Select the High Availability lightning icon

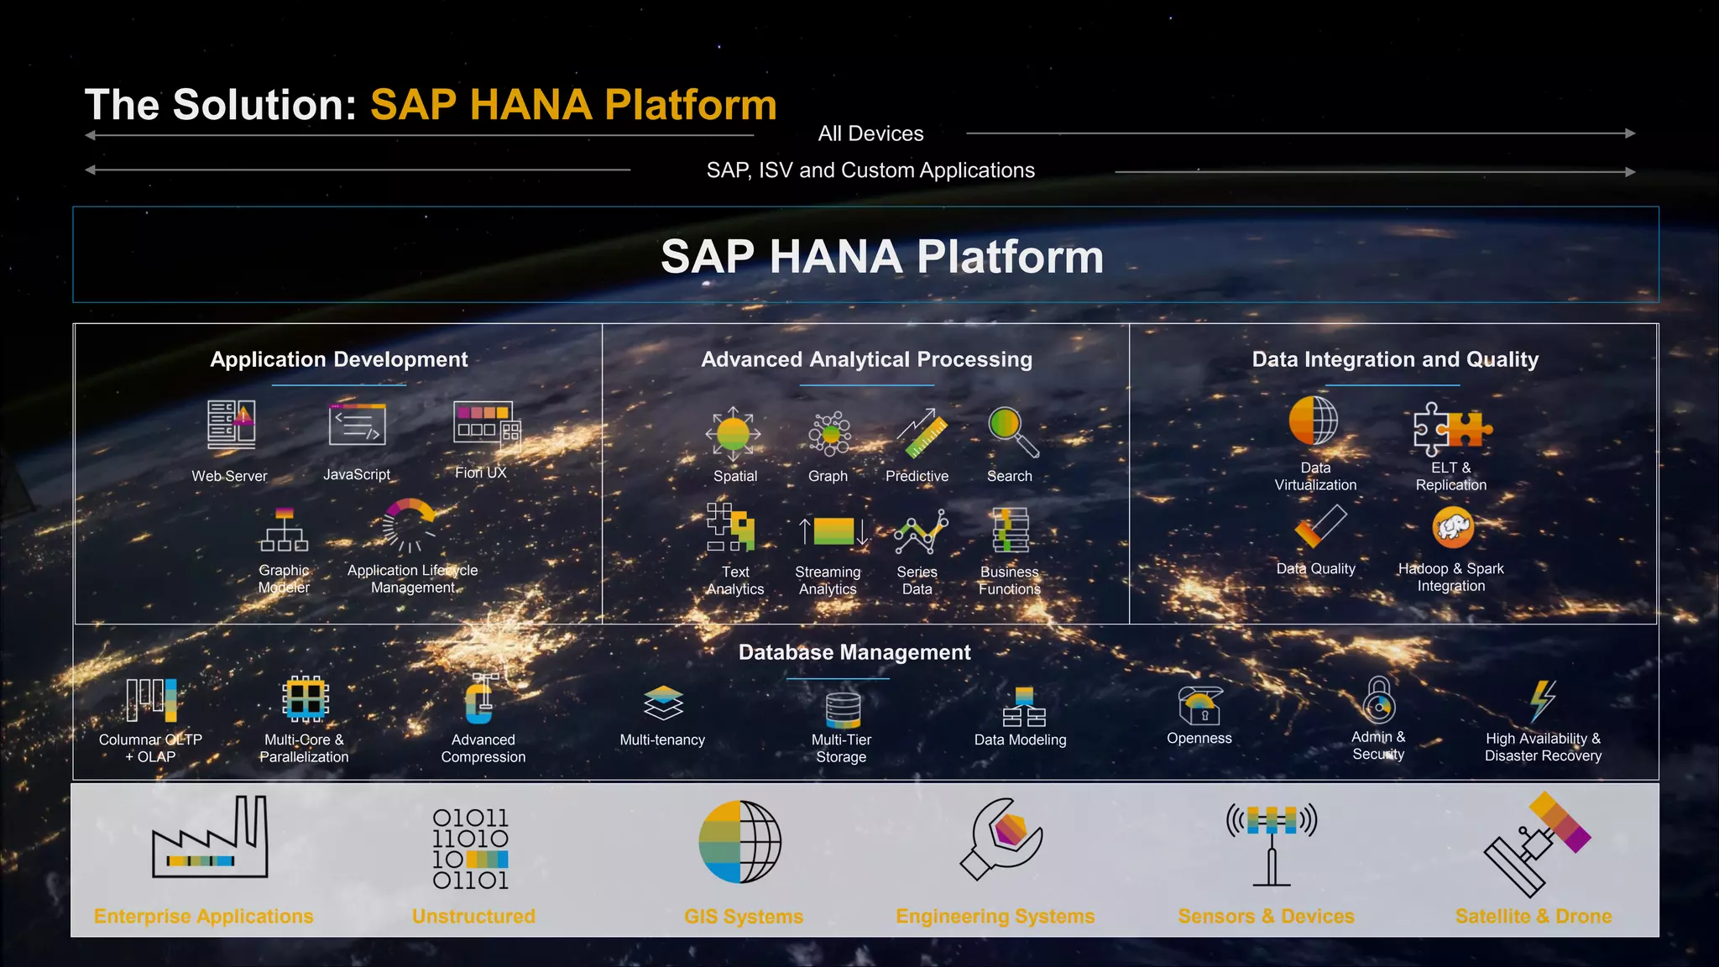pyautogui.click(x=1543, y=701)
